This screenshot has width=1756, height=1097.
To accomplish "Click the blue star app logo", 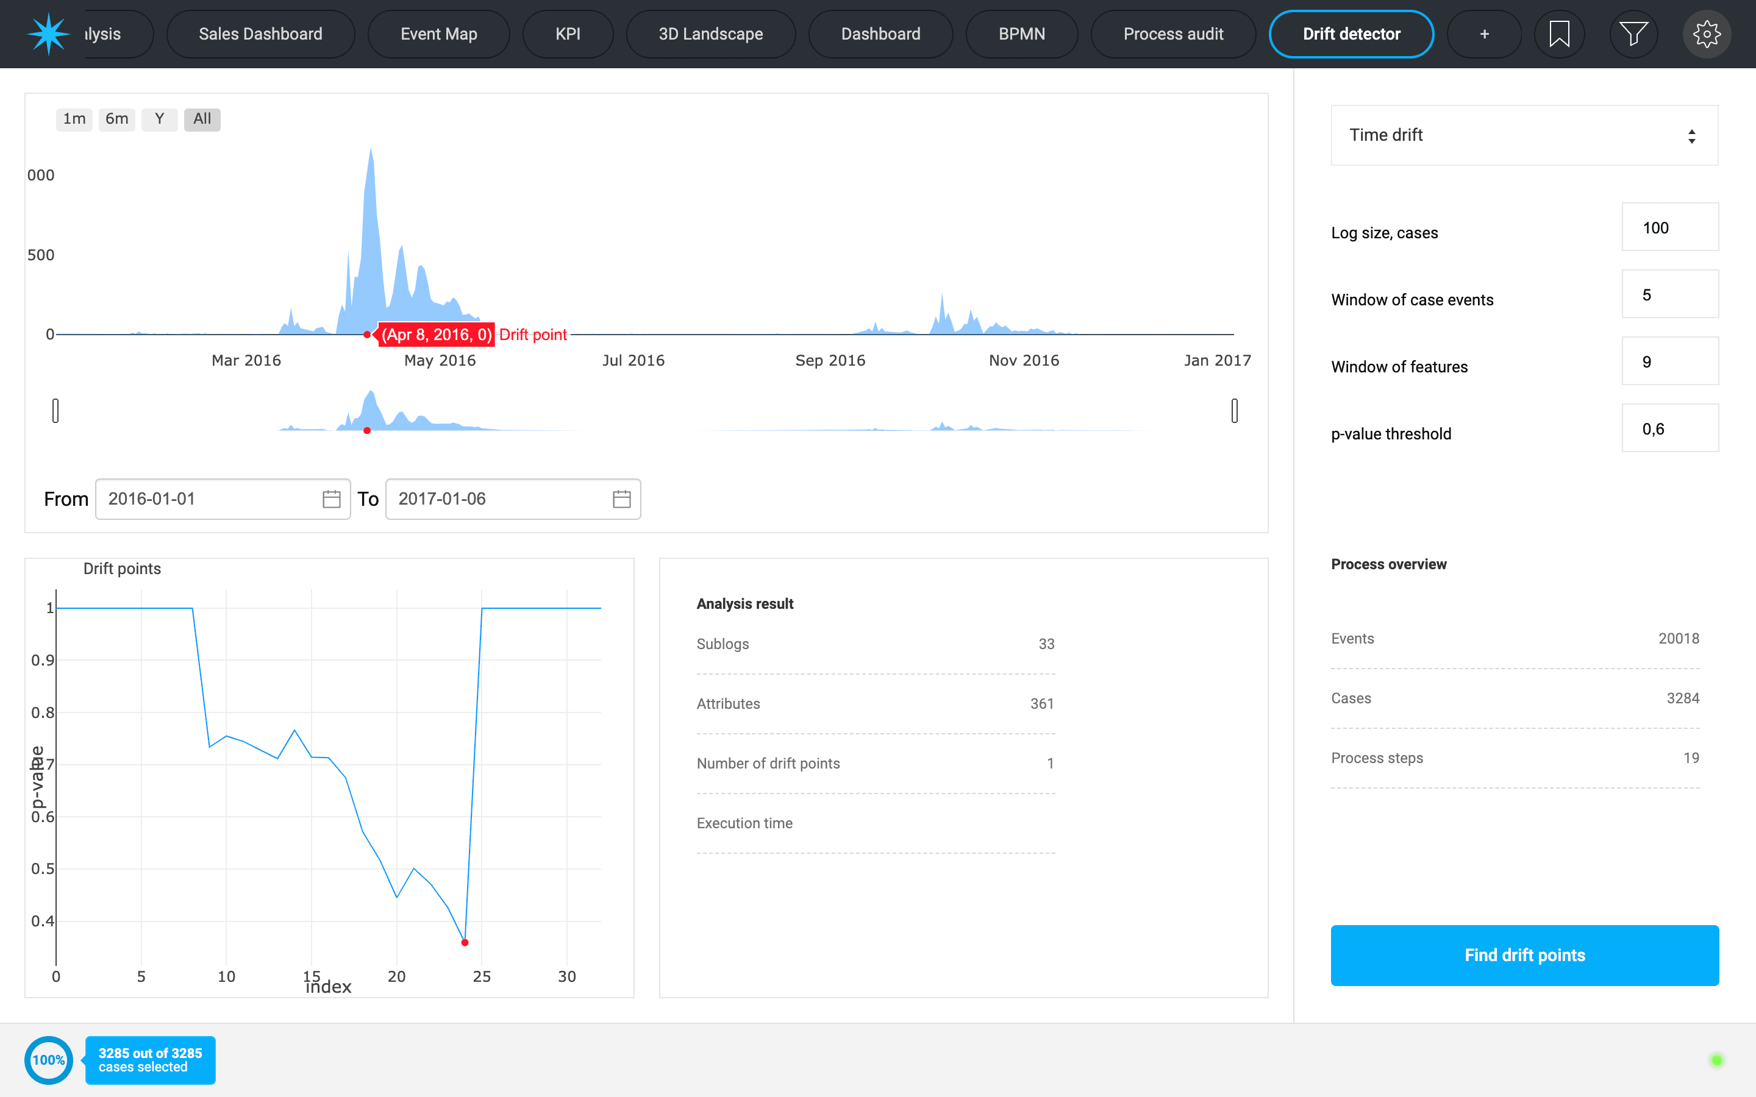I will click(48, 34).
